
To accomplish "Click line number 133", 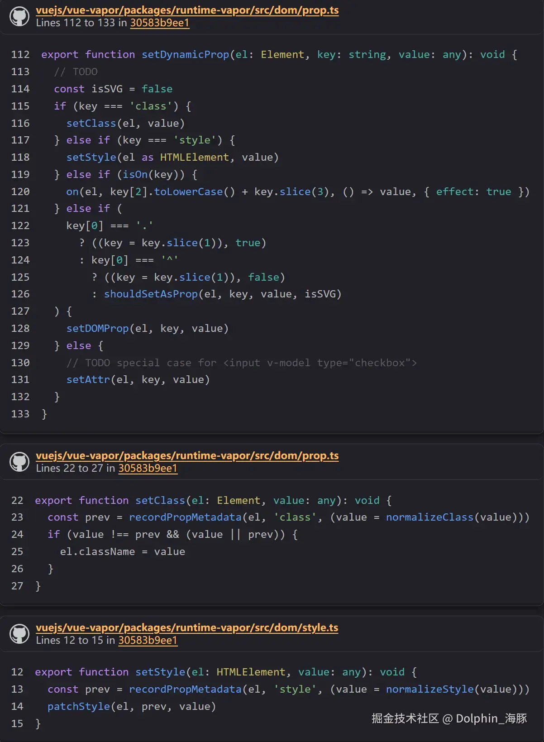I will click(x=20, y=414).
